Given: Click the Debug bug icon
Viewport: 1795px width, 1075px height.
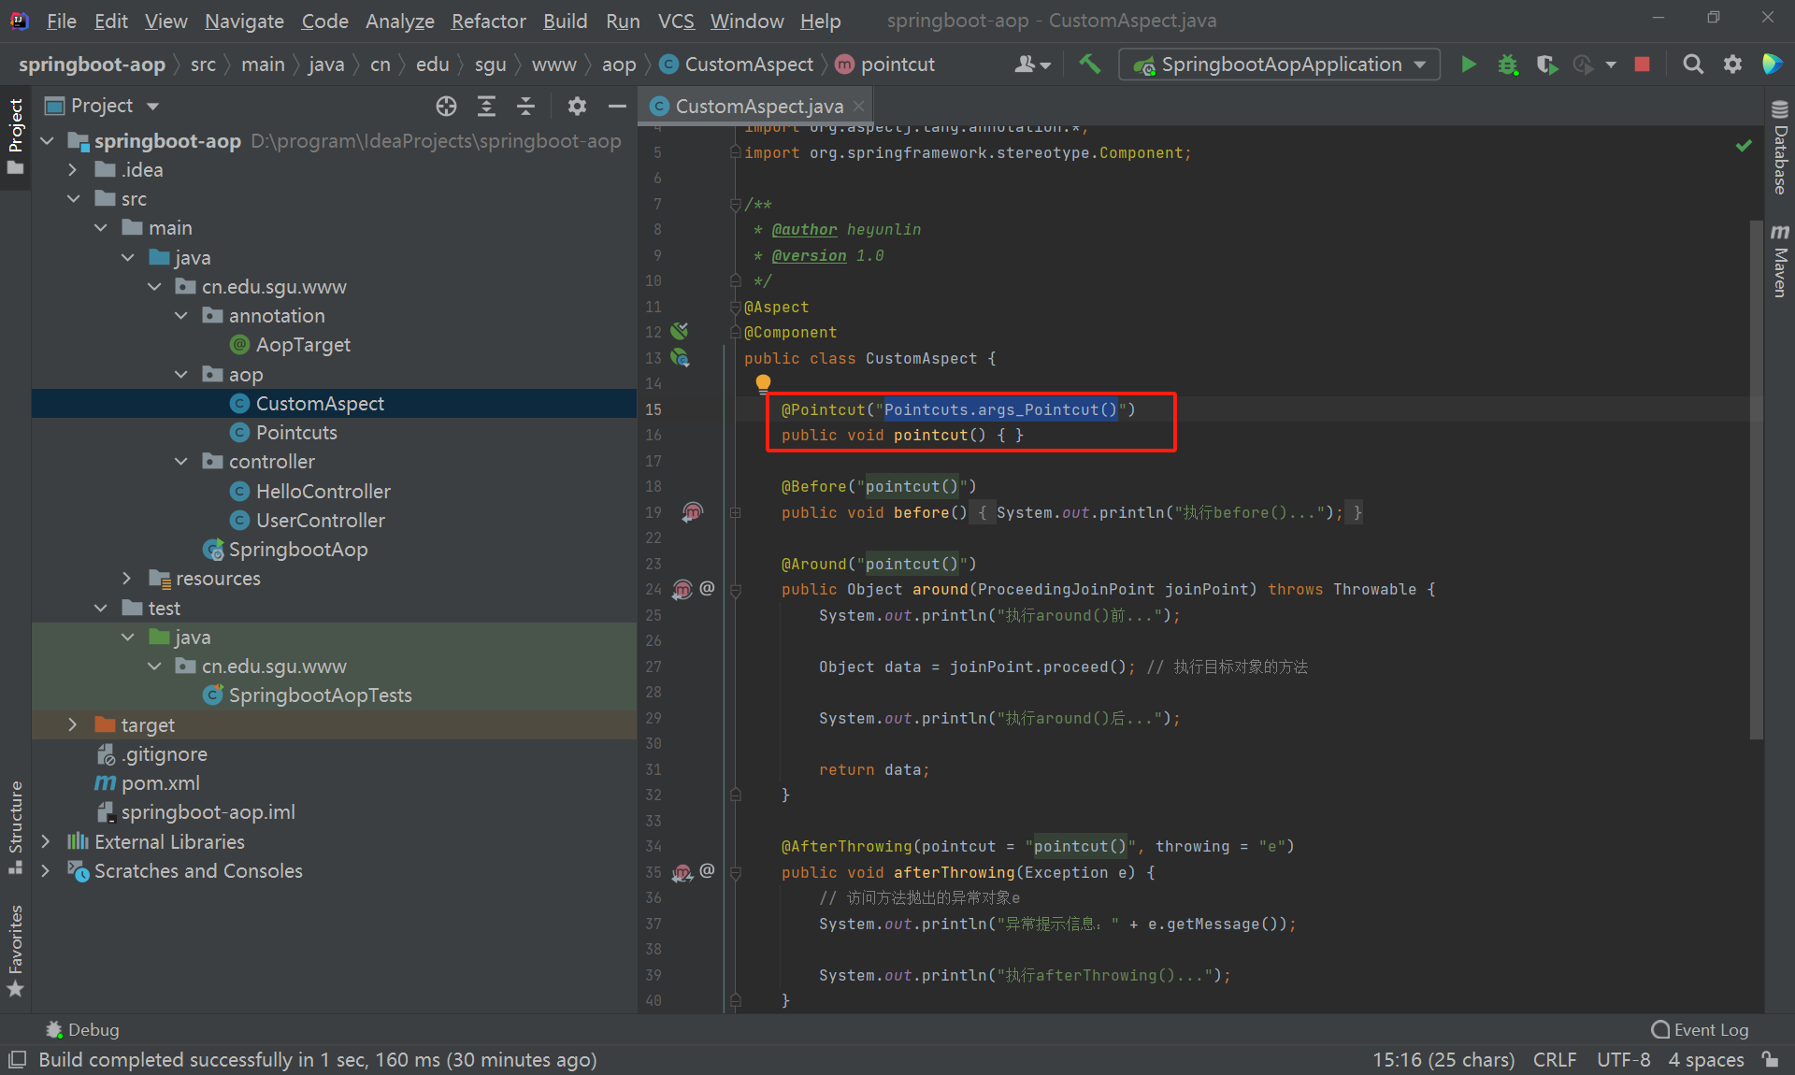Looking at the screenshot, I should (1508, 64).
